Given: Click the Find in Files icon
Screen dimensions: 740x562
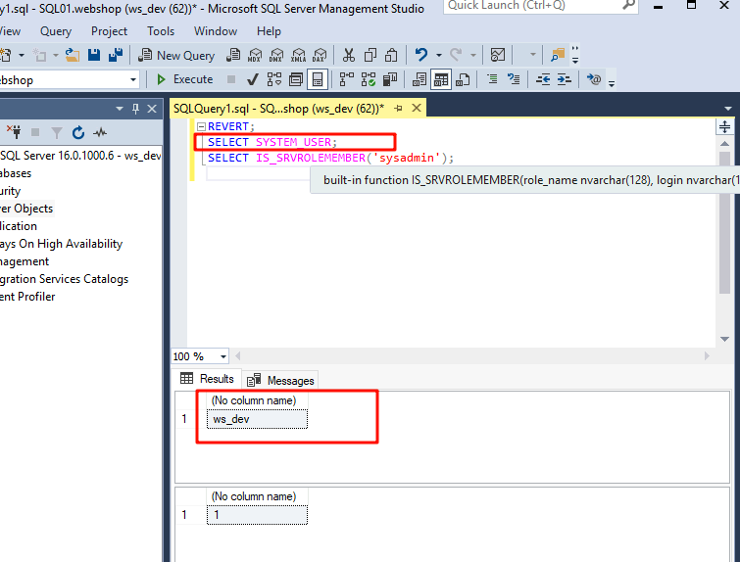Looking at the screenshot, I should click(x=558, y=56).
